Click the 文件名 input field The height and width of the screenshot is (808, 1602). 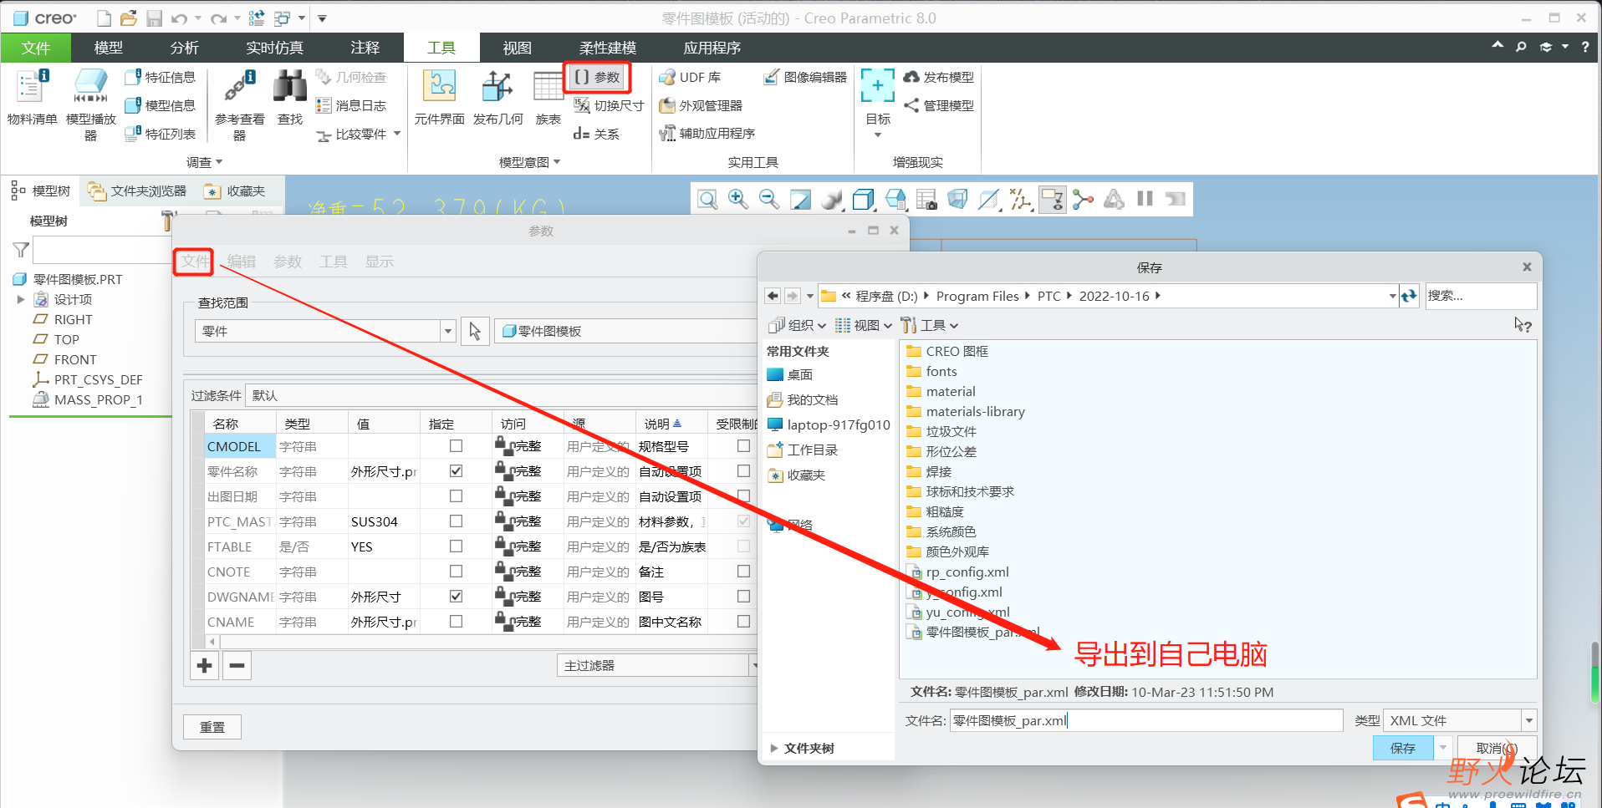(x=1146, y=720)
